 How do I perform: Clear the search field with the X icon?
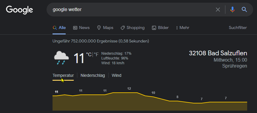click(218, 10)
